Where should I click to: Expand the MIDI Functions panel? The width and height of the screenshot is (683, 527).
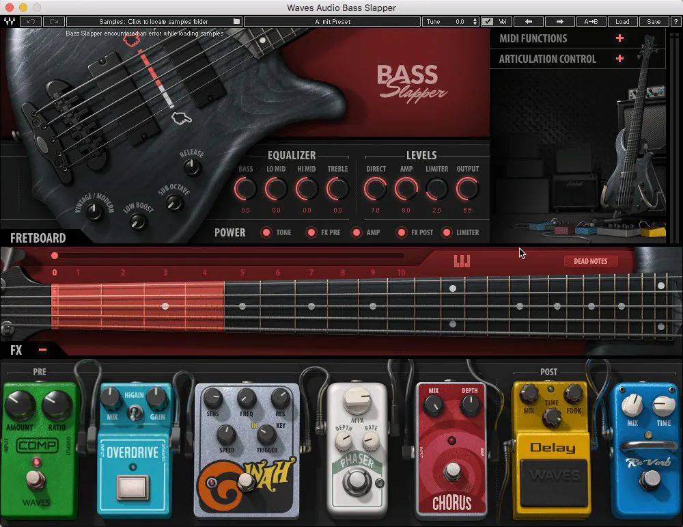pos(619,38)
